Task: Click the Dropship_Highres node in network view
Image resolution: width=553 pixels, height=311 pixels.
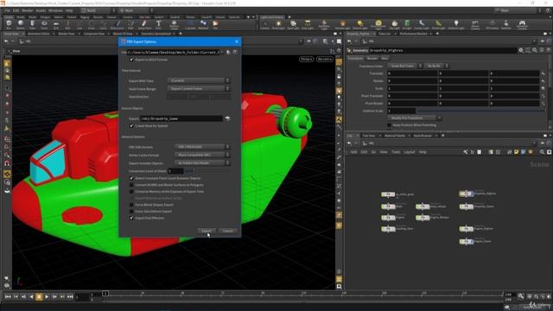Action: coord(467,194)
